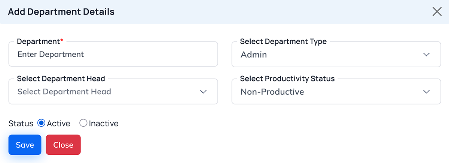Click the 'Add Department Details' dialog title
The image size is (449, 163).
point(61,12)
